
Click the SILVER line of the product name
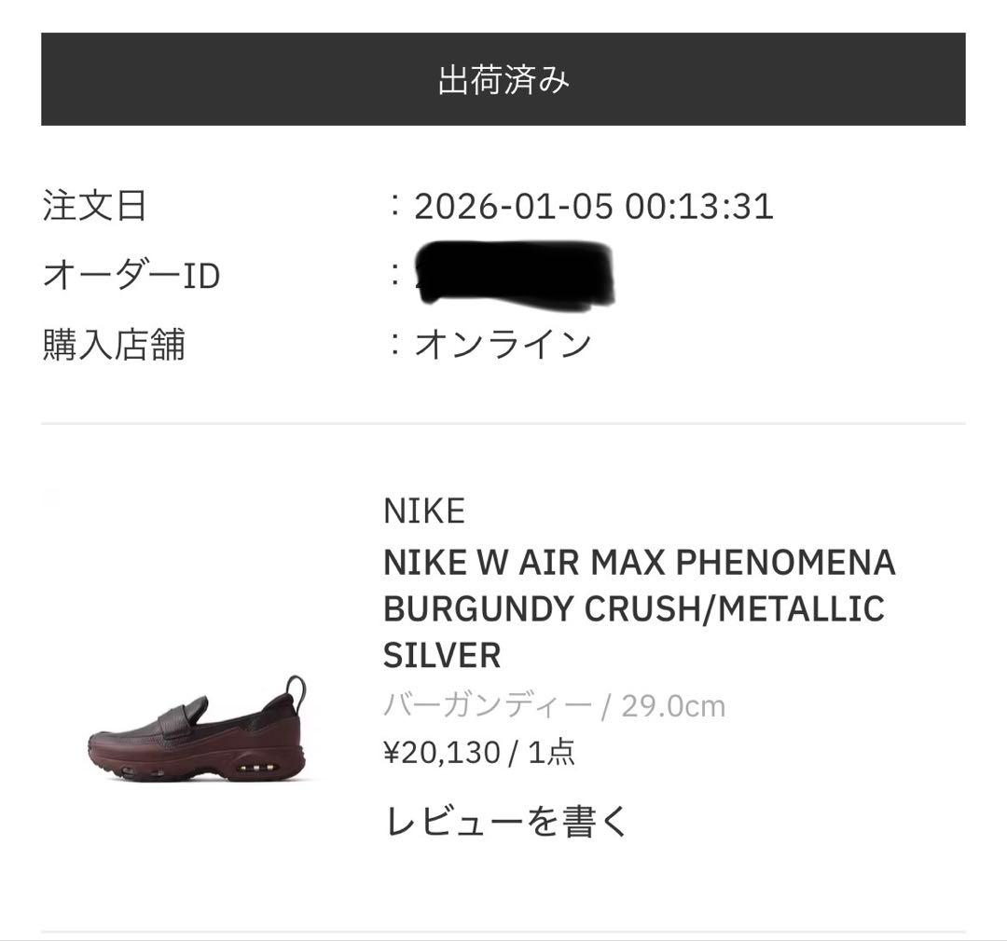click(442, 656)
